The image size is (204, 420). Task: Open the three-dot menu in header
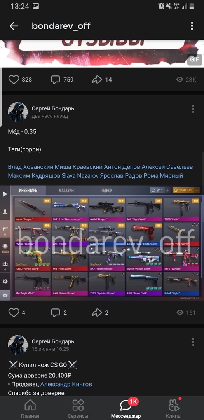tap(192, 26)
